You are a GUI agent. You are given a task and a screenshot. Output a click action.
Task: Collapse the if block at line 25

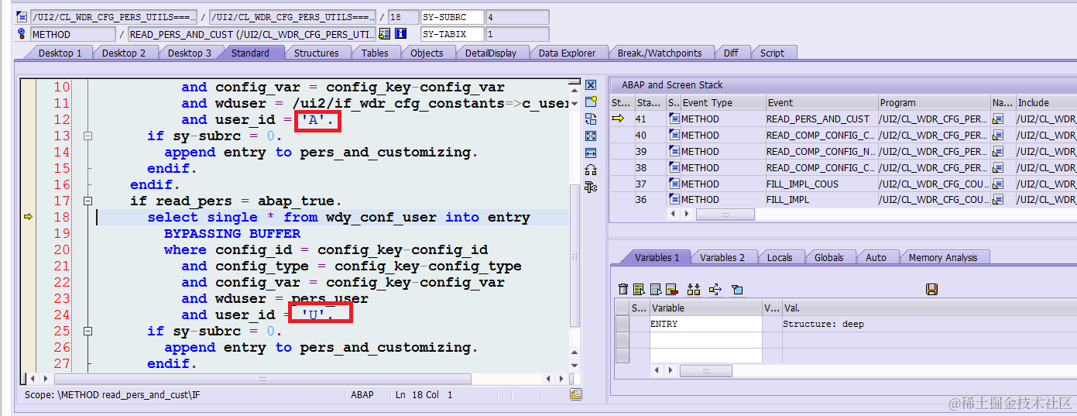coord(87,331)
